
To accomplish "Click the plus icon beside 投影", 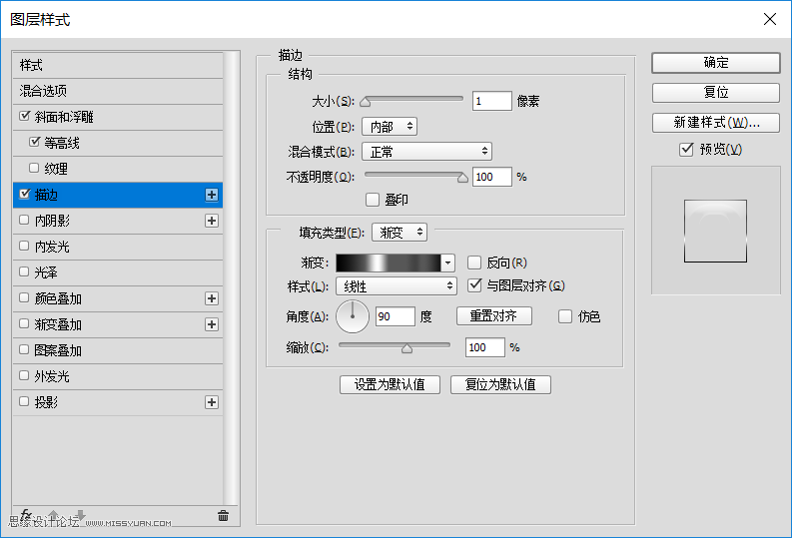I will click(x=211, y=402).
